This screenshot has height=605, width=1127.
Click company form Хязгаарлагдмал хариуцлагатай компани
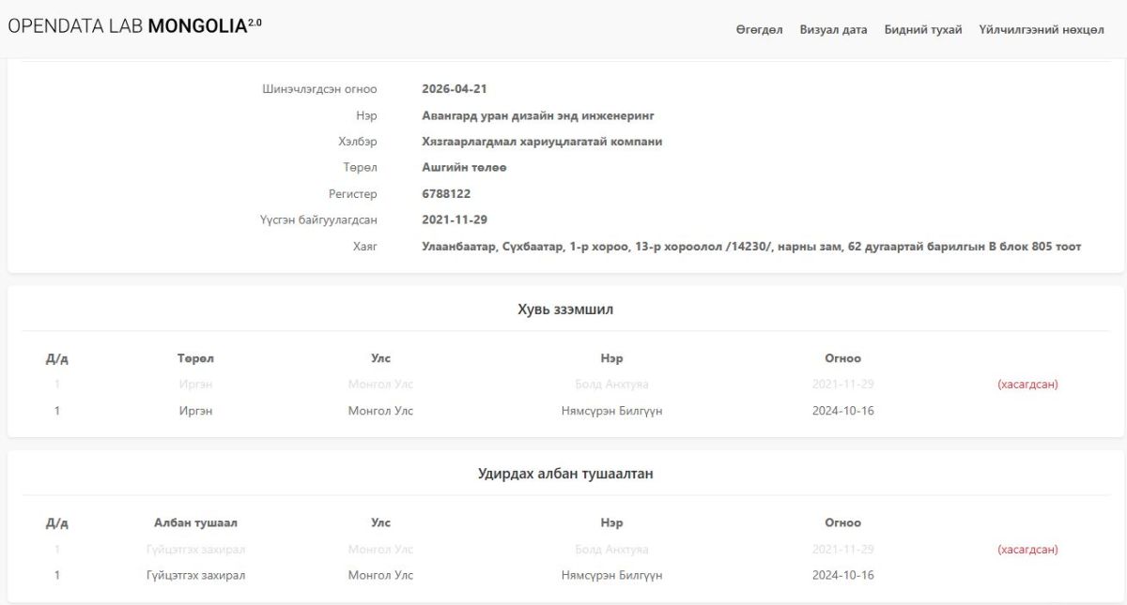542,142
